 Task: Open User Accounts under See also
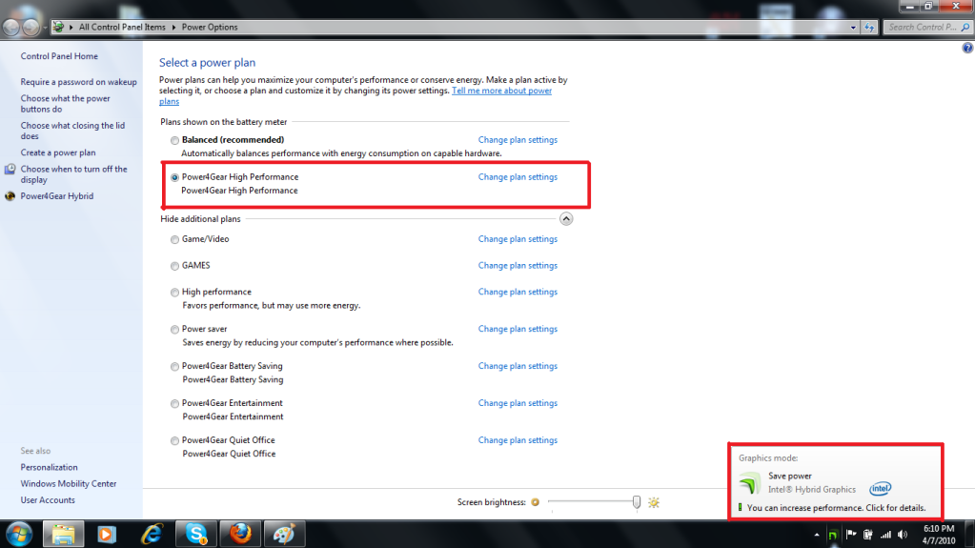click(48, 500)
